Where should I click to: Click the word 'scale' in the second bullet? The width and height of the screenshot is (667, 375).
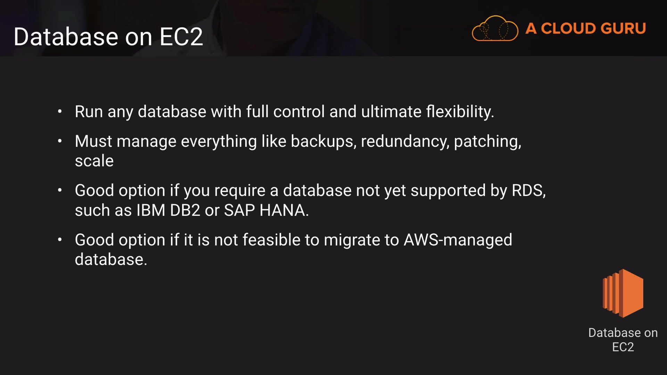pyautogui.click(x=94, y=161)
